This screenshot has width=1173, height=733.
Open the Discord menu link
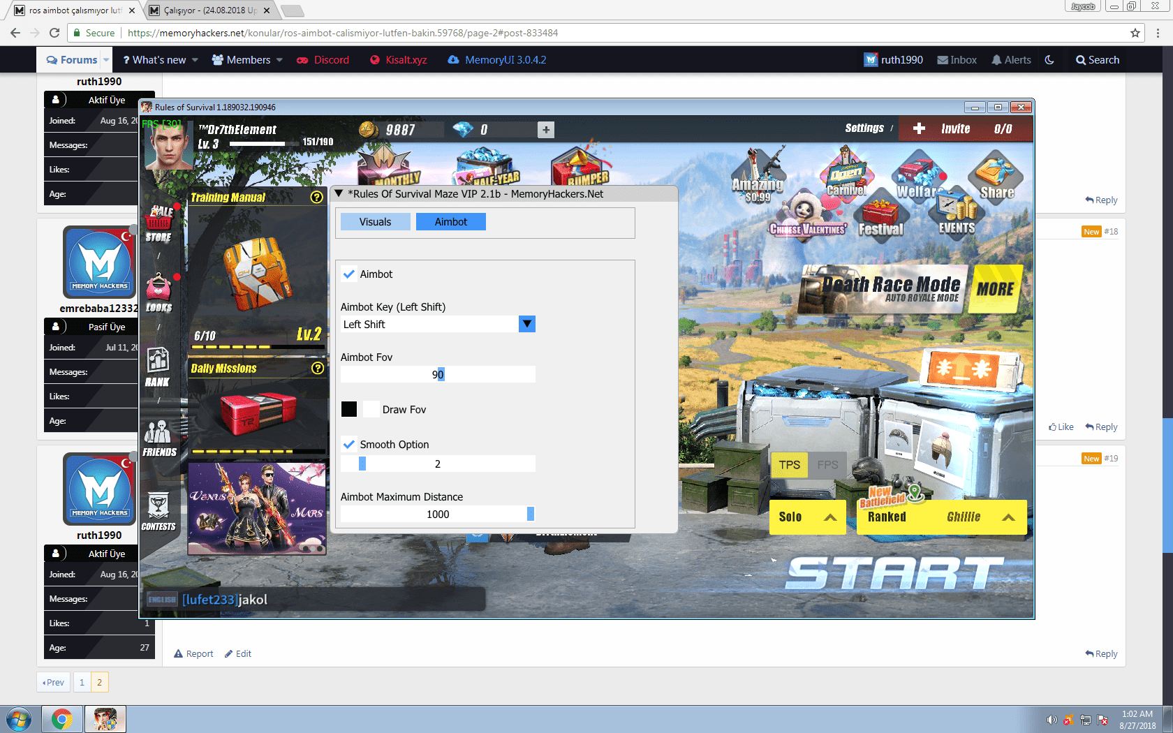323,60
